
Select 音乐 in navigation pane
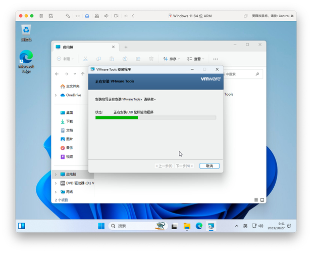click(x=67, y=148)
